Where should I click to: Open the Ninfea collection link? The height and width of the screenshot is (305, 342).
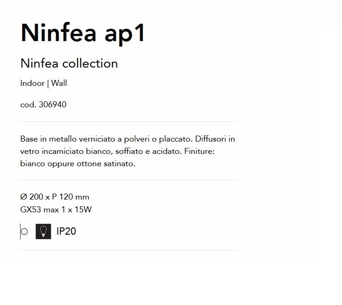[x=69, y=63]
